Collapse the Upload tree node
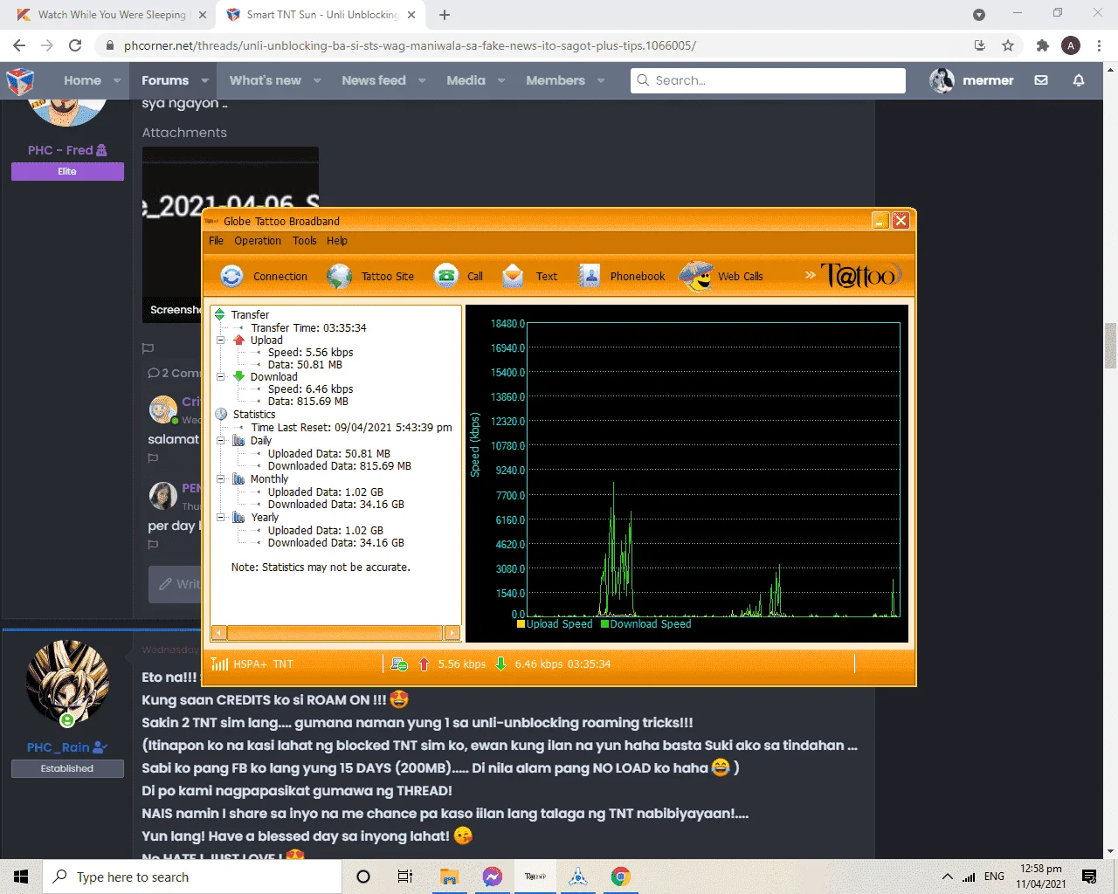 tap(221, 340)
